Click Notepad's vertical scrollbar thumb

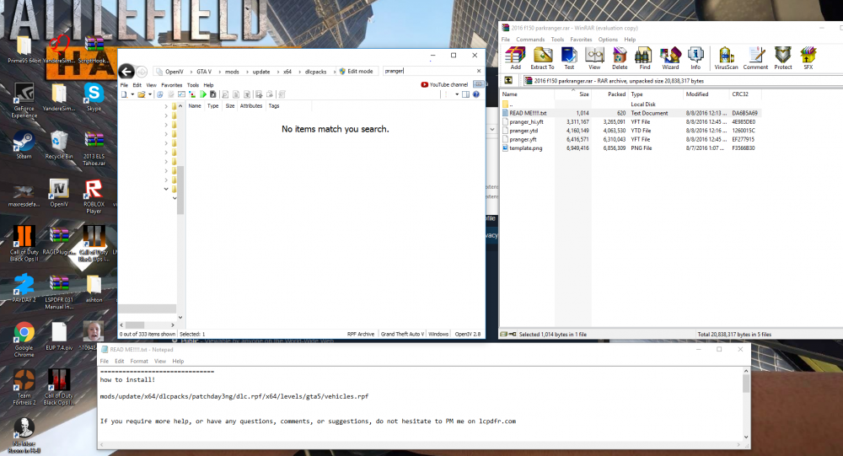[x=746, y=384]
